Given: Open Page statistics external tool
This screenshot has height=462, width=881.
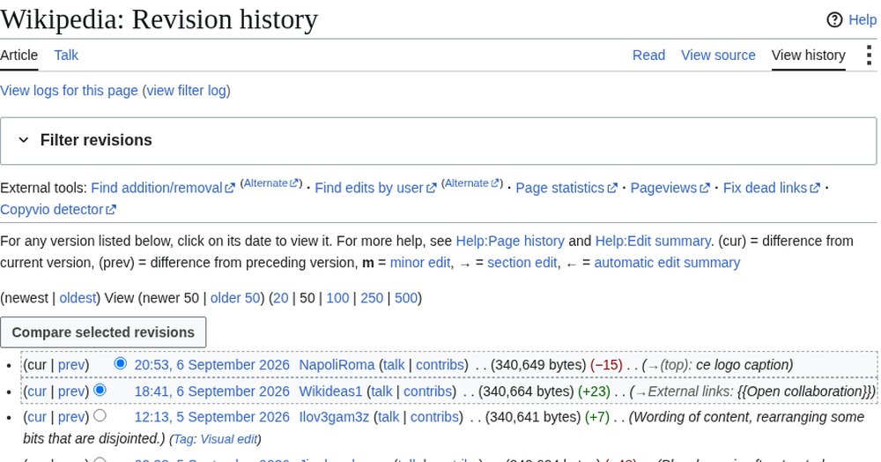Looking at the screenshot, I should [566, 188].
